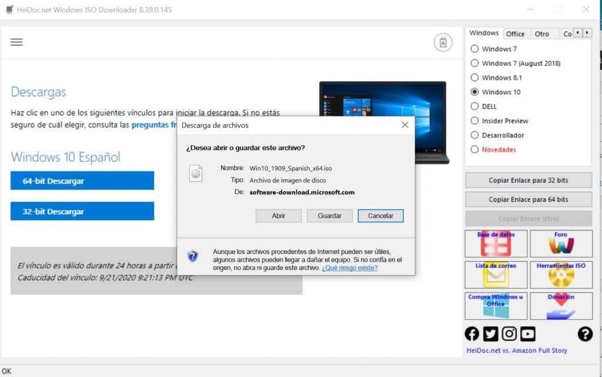Switch to the Otro tab
Viewport: 602px width, 377px height.
(541, 34)
